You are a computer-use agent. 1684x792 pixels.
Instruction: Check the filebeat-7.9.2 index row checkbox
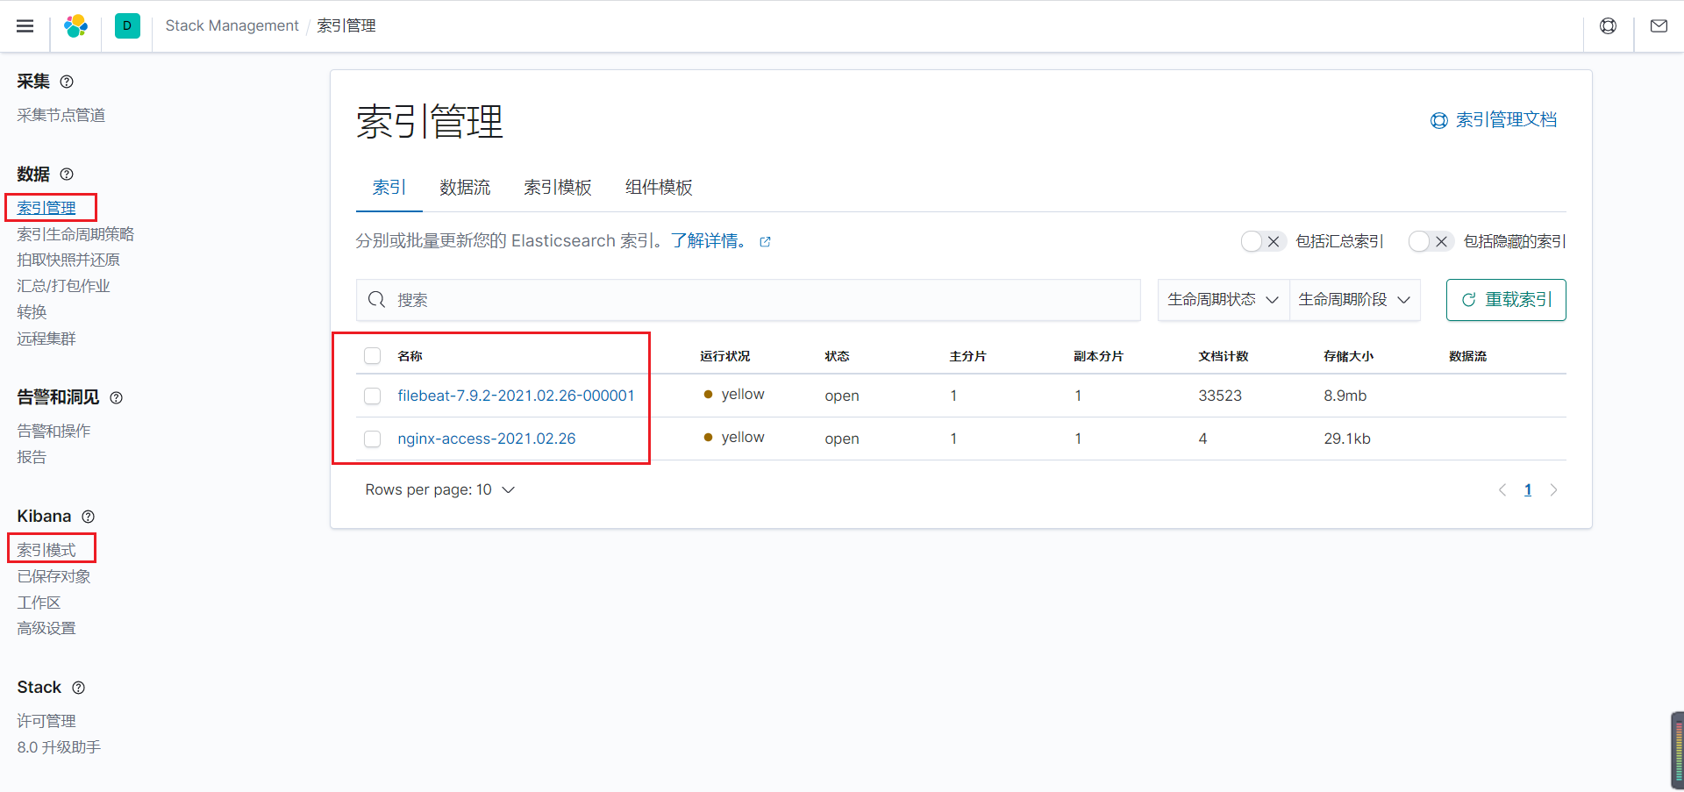373,396
